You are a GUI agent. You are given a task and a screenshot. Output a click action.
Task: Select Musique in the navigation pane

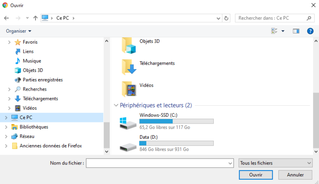click(x=32, y=61)
